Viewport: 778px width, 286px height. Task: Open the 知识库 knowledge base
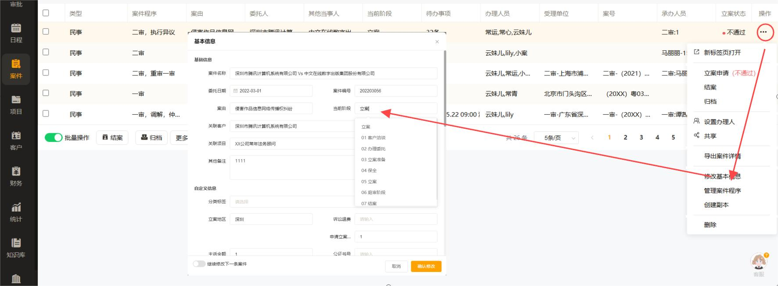point(16,248)
